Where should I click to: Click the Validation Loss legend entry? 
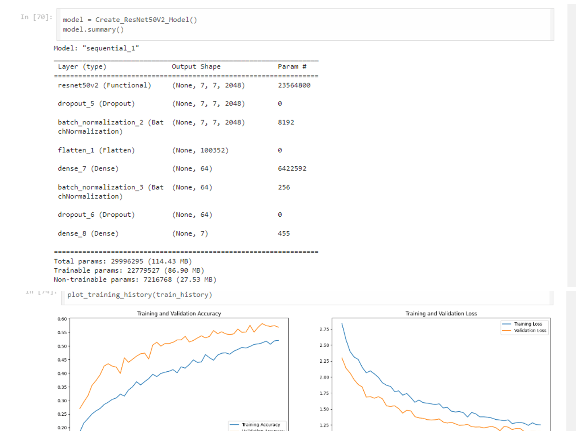(524, 330)
